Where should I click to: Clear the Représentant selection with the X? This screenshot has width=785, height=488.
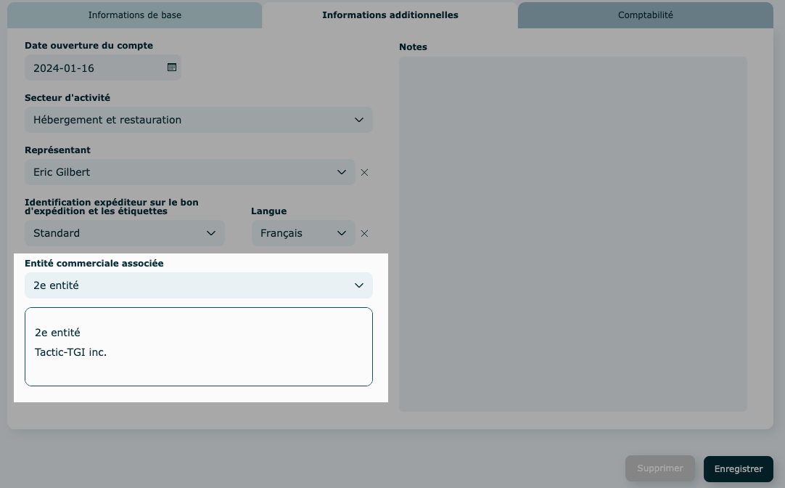pyautogui.click(x=365, y=173)
